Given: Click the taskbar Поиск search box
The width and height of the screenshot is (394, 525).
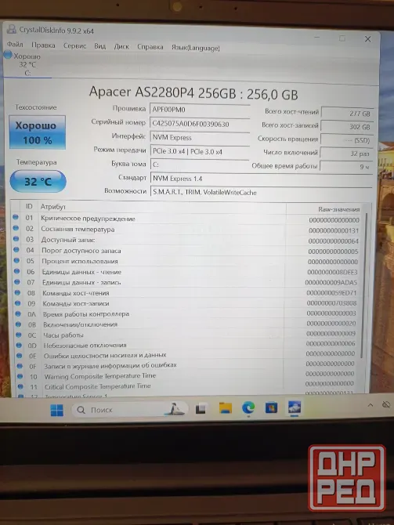Looking at the screenshot, I should pos(129,410).
